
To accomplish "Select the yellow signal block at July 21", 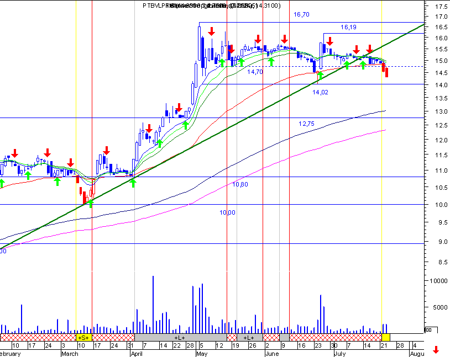I will pyautogui.click(x=385, y=337).
